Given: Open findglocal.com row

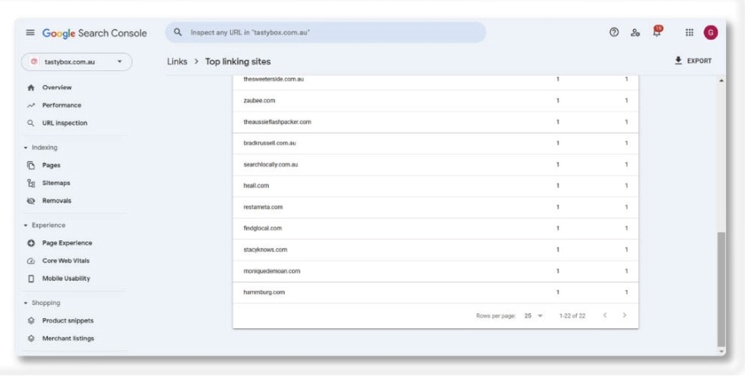Looking at the screenshot, I should pyautogui.click(x=435, y=229).
